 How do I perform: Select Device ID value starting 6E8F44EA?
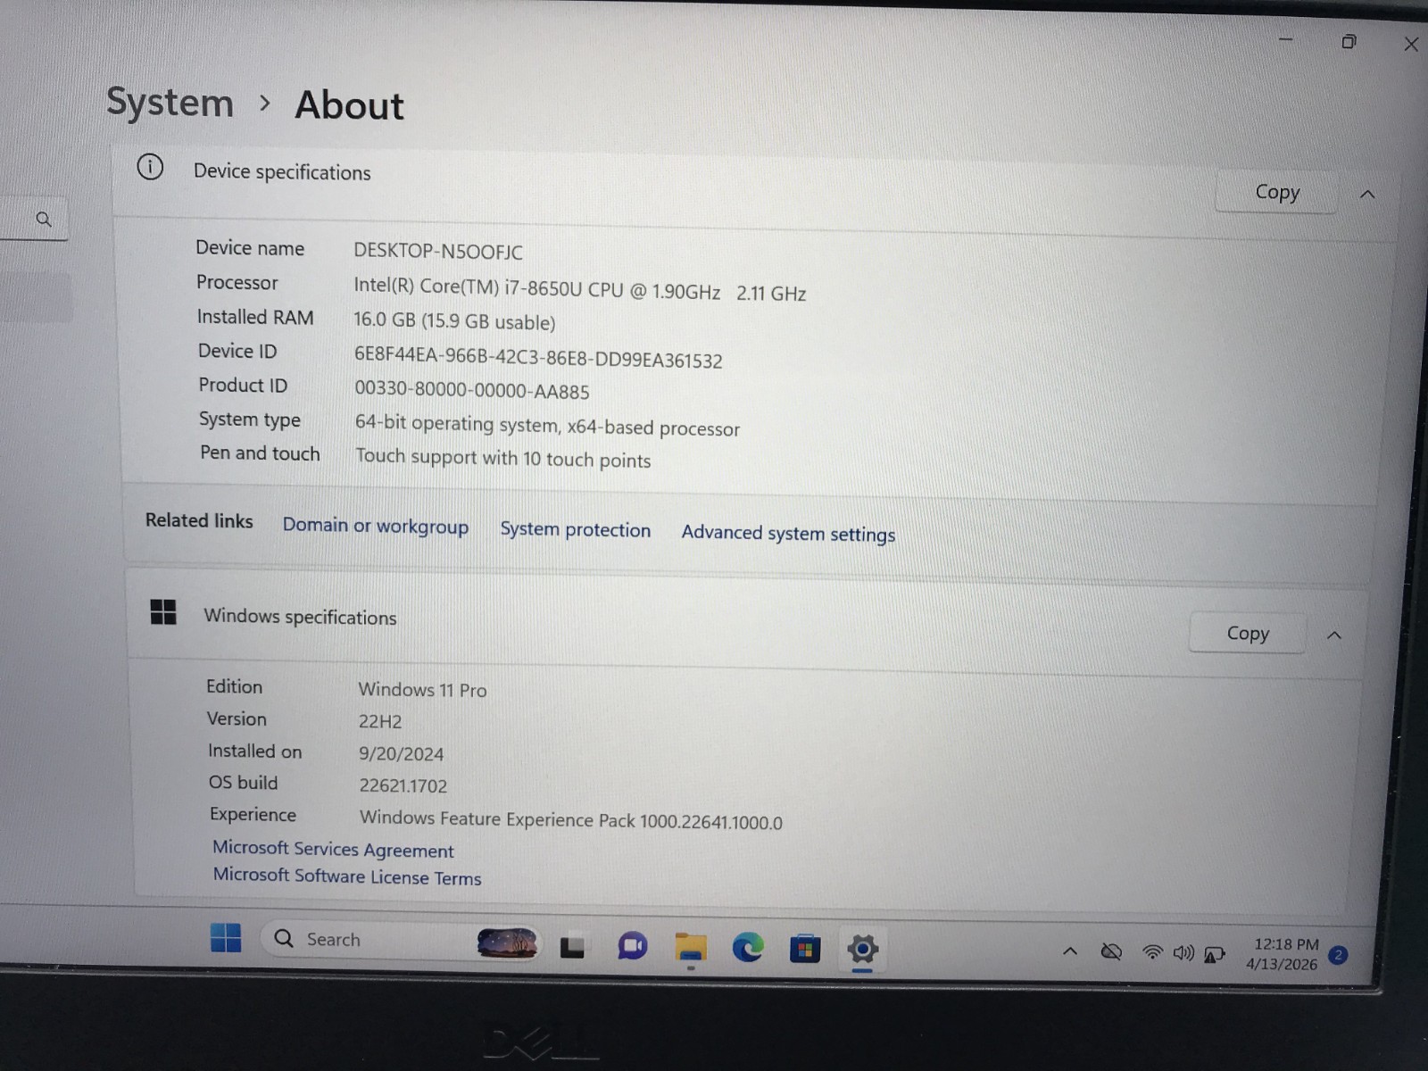click(x=538, y=358)
